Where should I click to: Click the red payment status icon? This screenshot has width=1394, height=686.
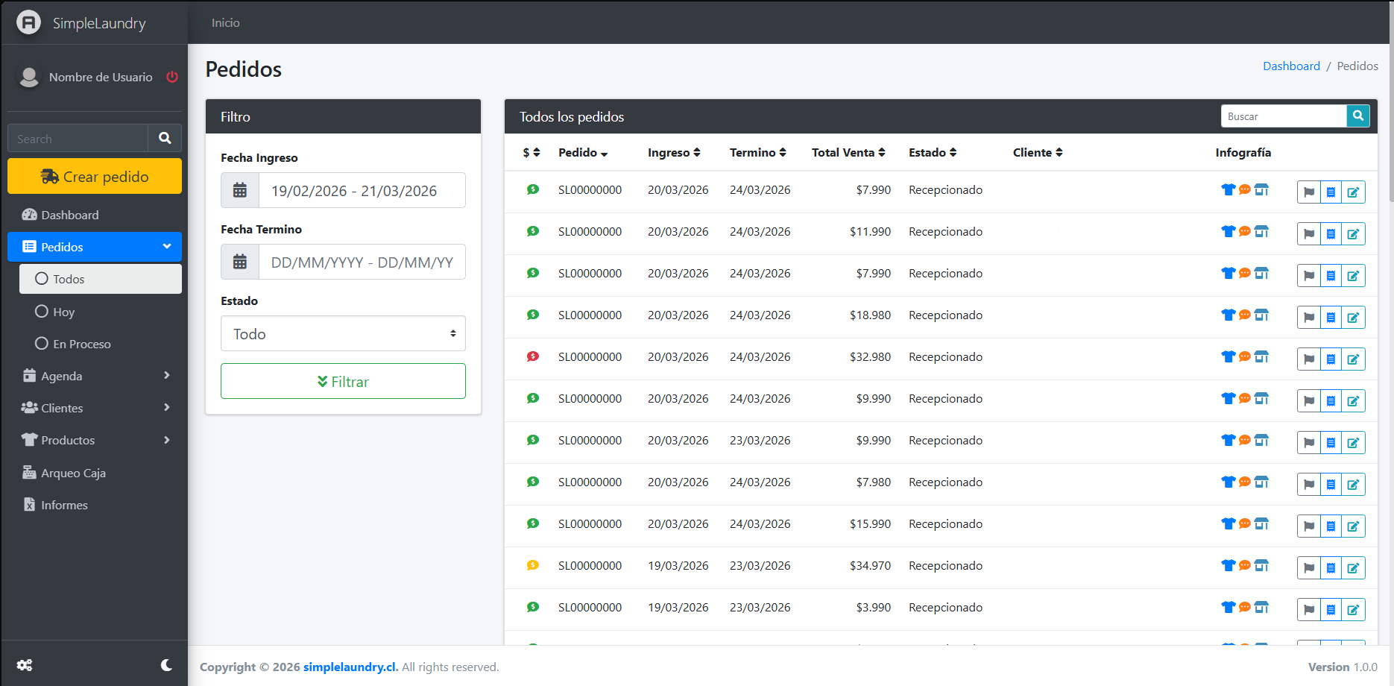tap(532, 356)
